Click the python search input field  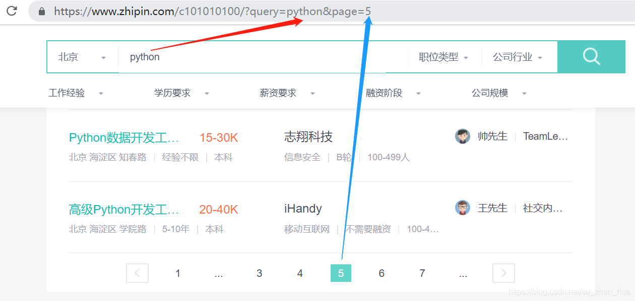click(263, 57)
